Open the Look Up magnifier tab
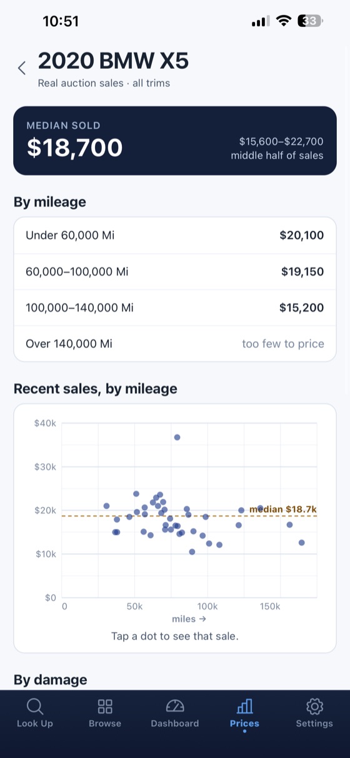The image size is (350, 758). tap(35, 714)
